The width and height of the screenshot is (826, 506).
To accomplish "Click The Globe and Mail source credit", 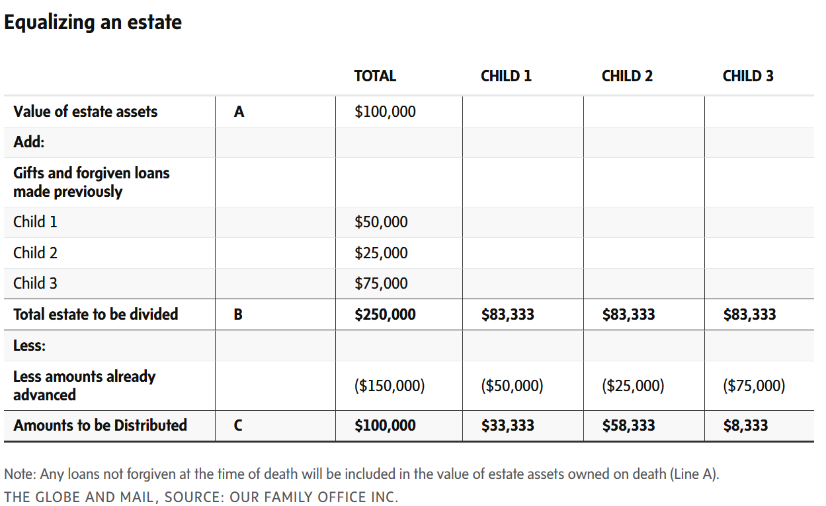I will pos(201,497).
